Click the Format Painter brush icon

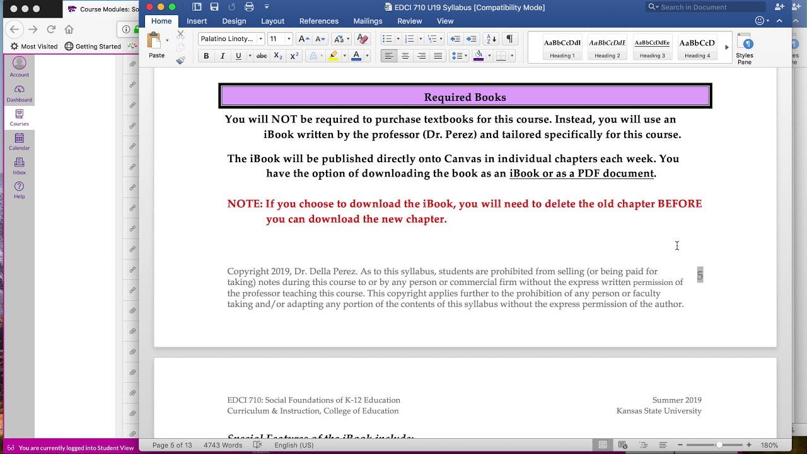pos(181,61)
